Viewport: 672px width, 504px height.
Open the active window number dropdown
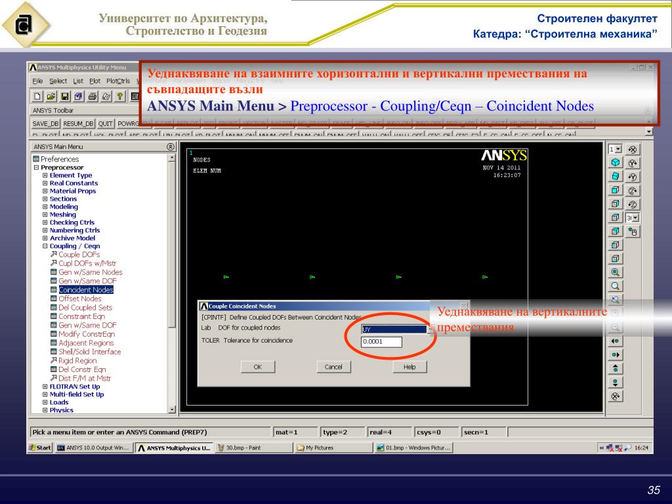(x=618, y=149)
